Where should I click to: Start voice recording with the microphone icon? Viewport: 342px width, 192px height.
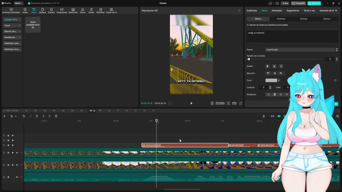264,116
